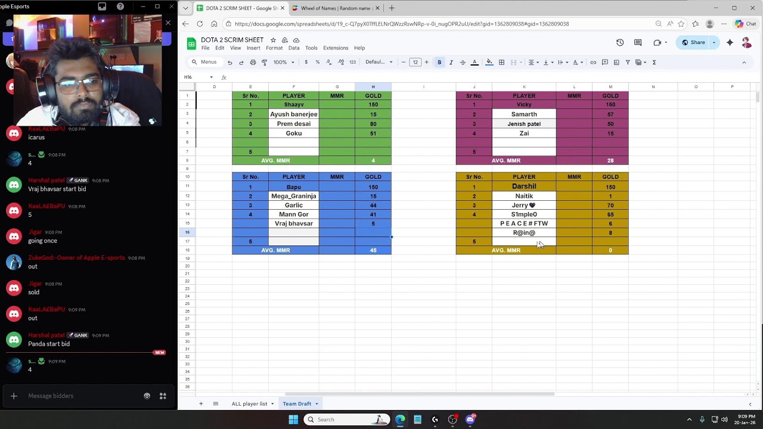Decrease decimal places
Image resolution: width=763 pixels, height=429 pixels.
[328, 62]
